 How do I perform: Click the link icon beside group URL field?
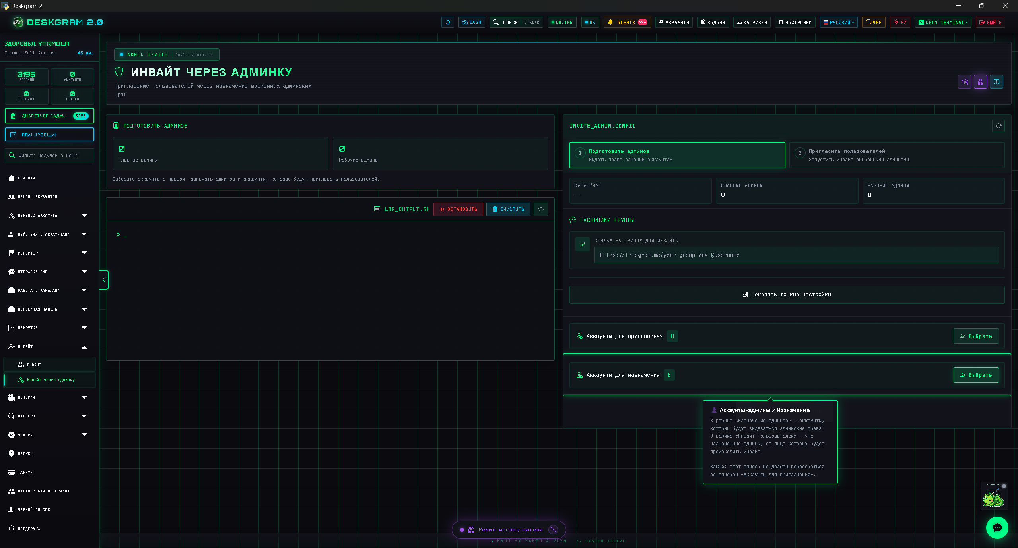click(x=582, y=244)
